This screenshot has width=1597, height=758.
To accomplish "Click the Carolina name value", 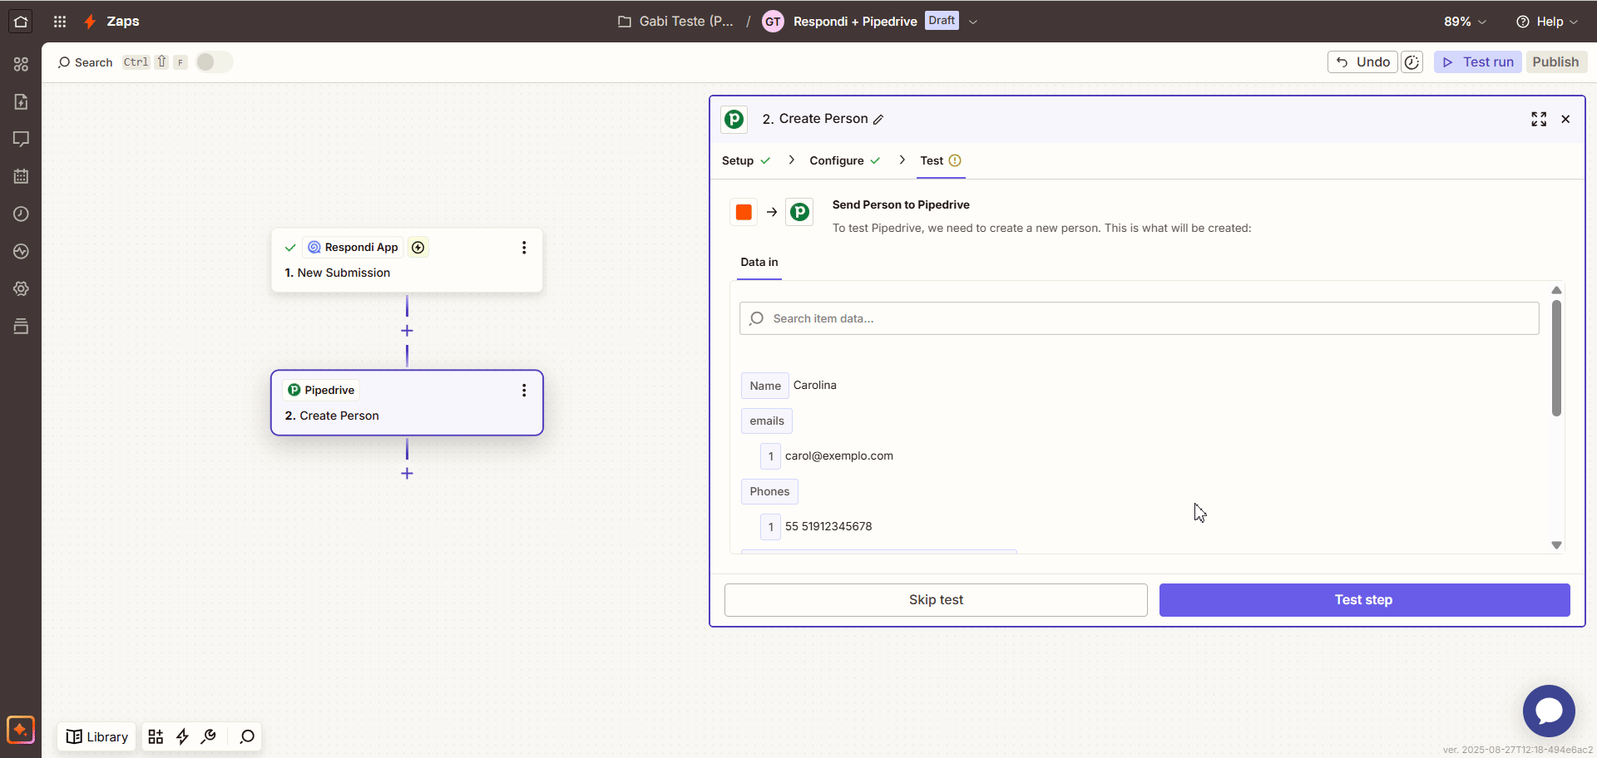I will [x=814, y=386].
